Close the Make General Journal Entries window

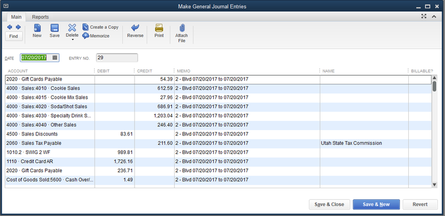(x=437, y=6)
